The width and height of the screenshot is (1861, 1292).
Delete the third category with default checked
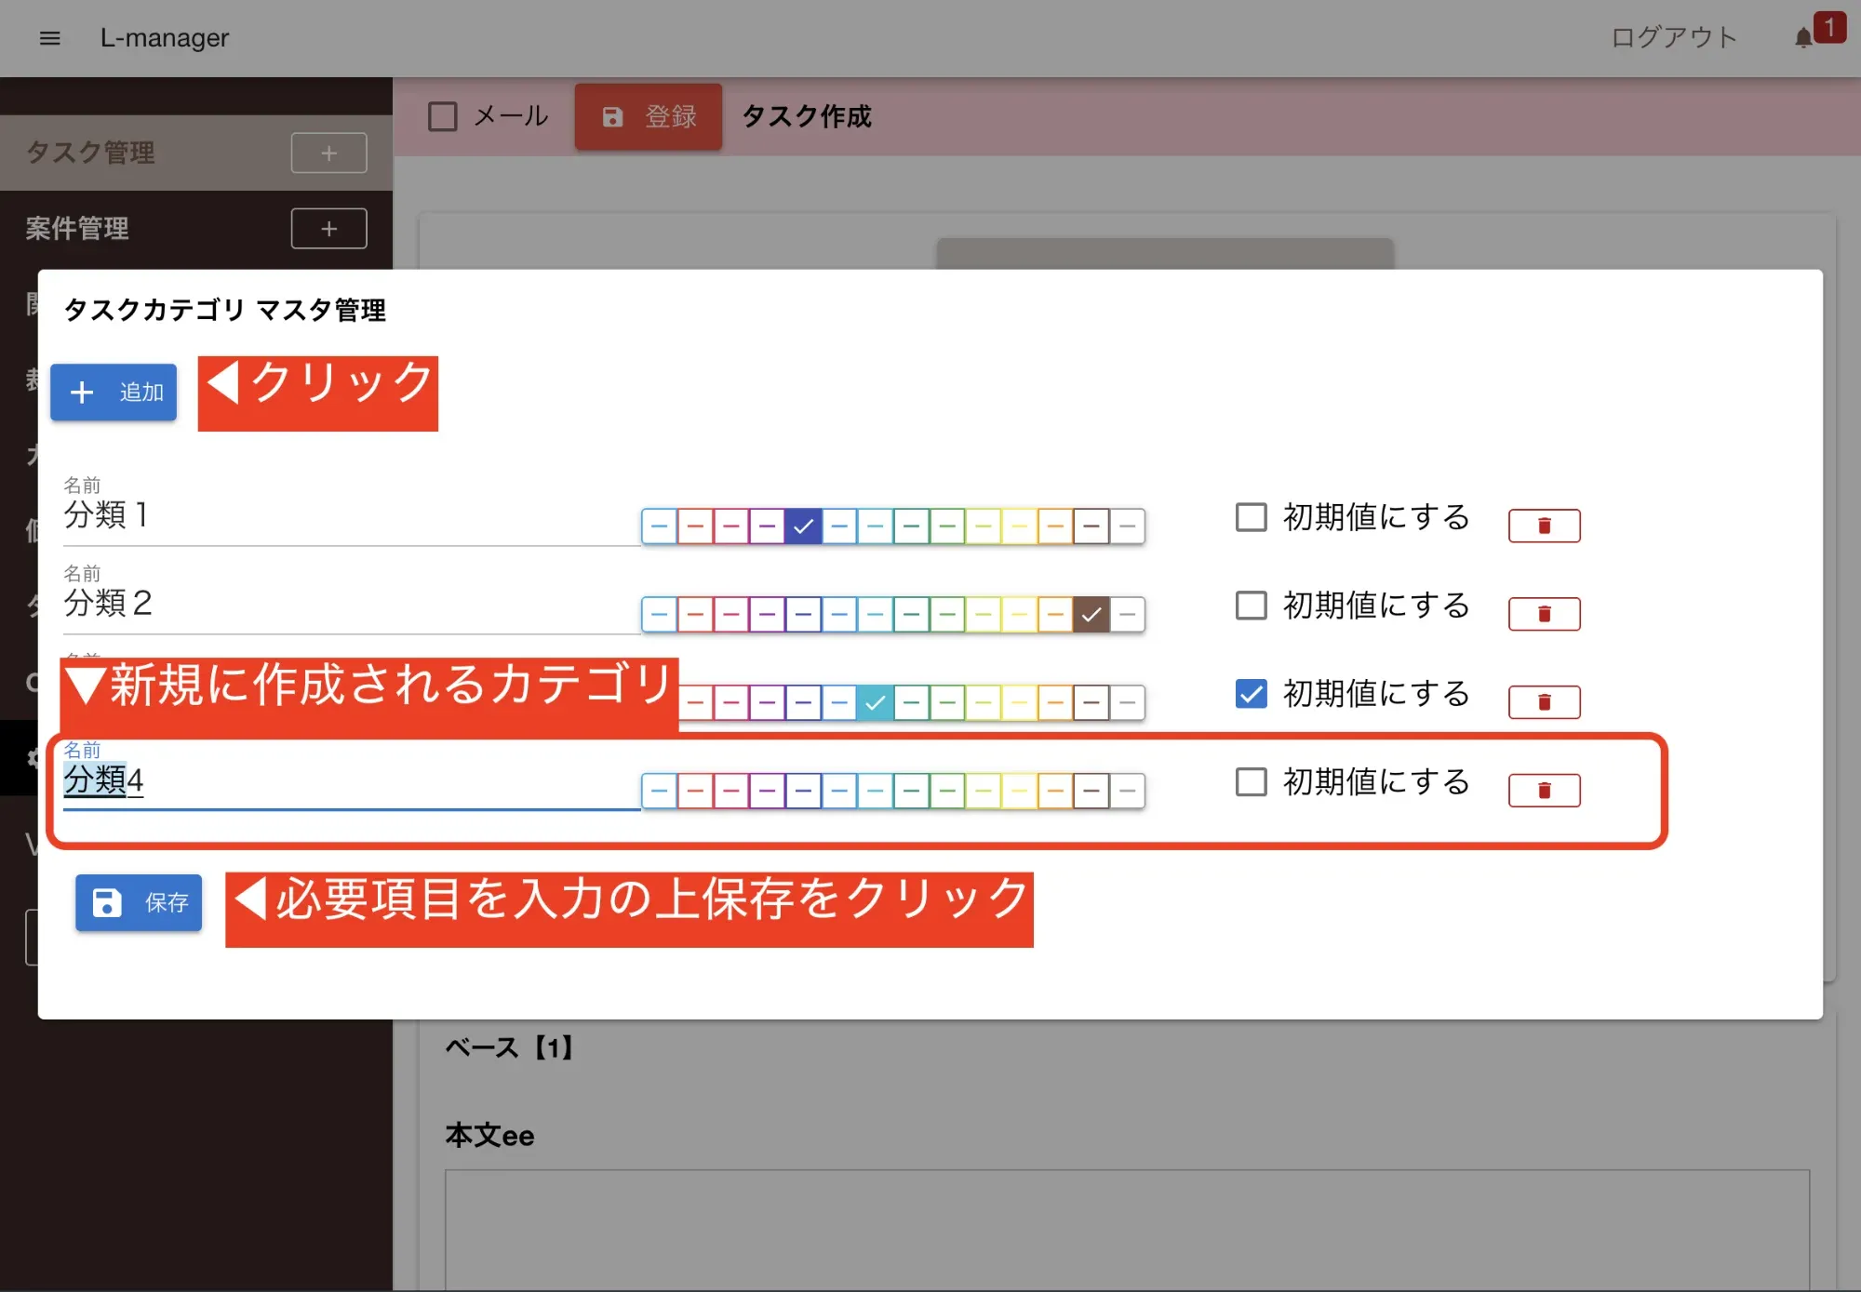point(1543,702)
